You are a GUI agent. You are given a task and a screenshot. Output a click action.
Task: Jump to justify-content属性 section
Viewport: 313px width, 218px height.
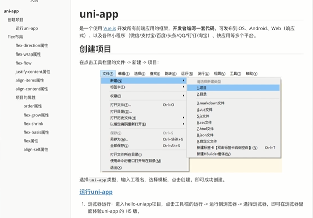[33, 72]
